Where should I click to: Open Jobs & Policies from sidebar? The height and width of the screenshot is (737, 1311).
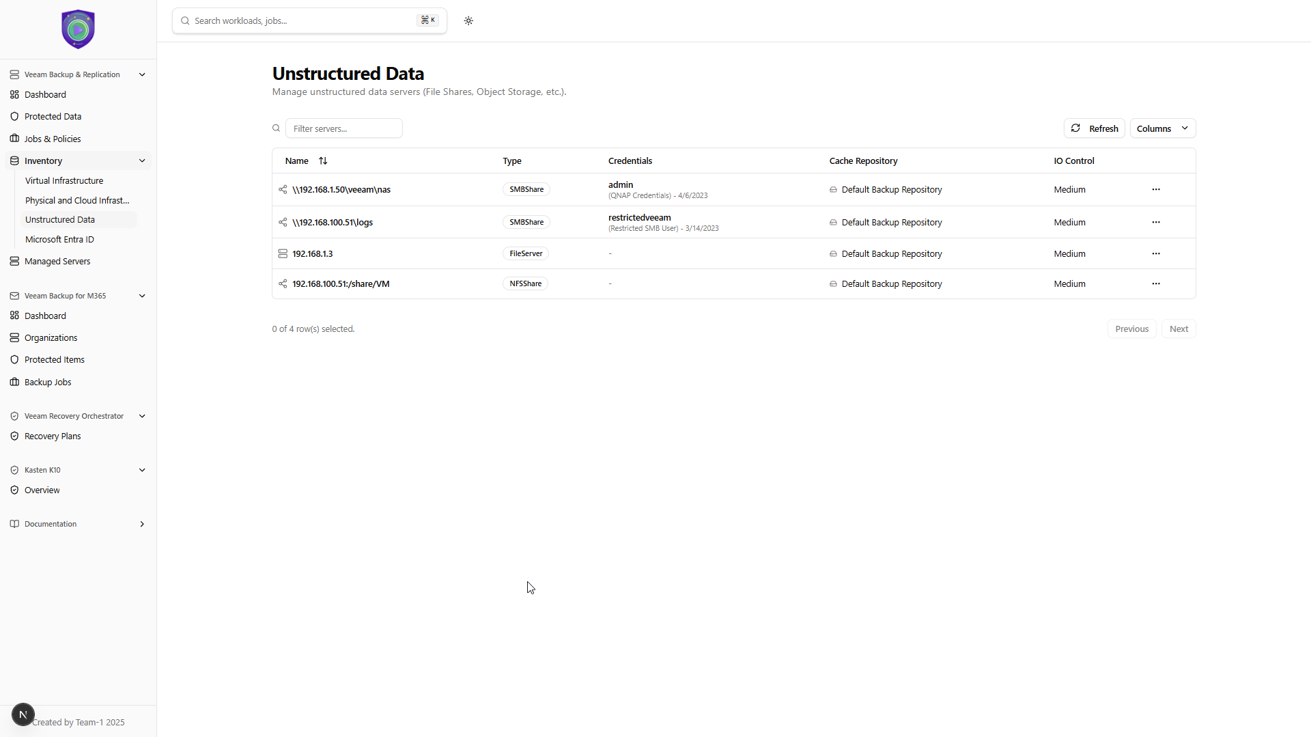(53, 139)
